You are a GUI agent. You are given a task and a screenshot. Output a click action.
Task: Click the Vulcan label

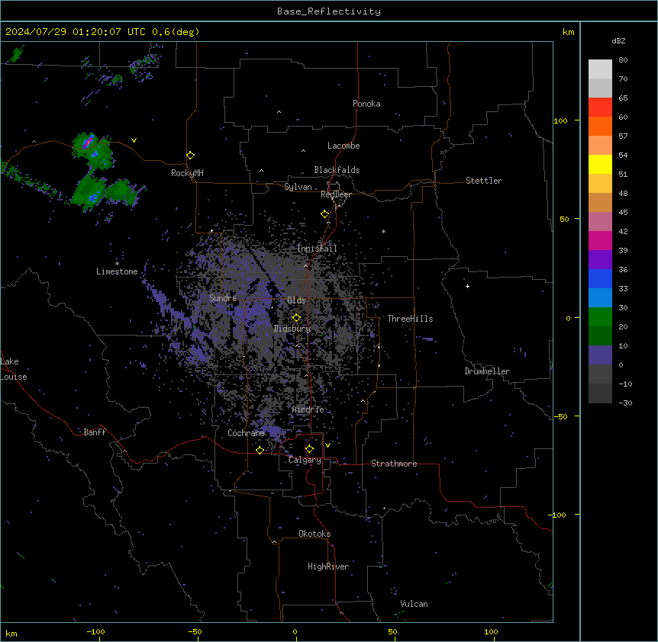point(414,604)
